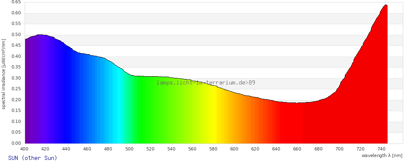Click the 0.30 irradiance axis label
Viewport: 411px width, 164px height.
(x=16, y=78)
